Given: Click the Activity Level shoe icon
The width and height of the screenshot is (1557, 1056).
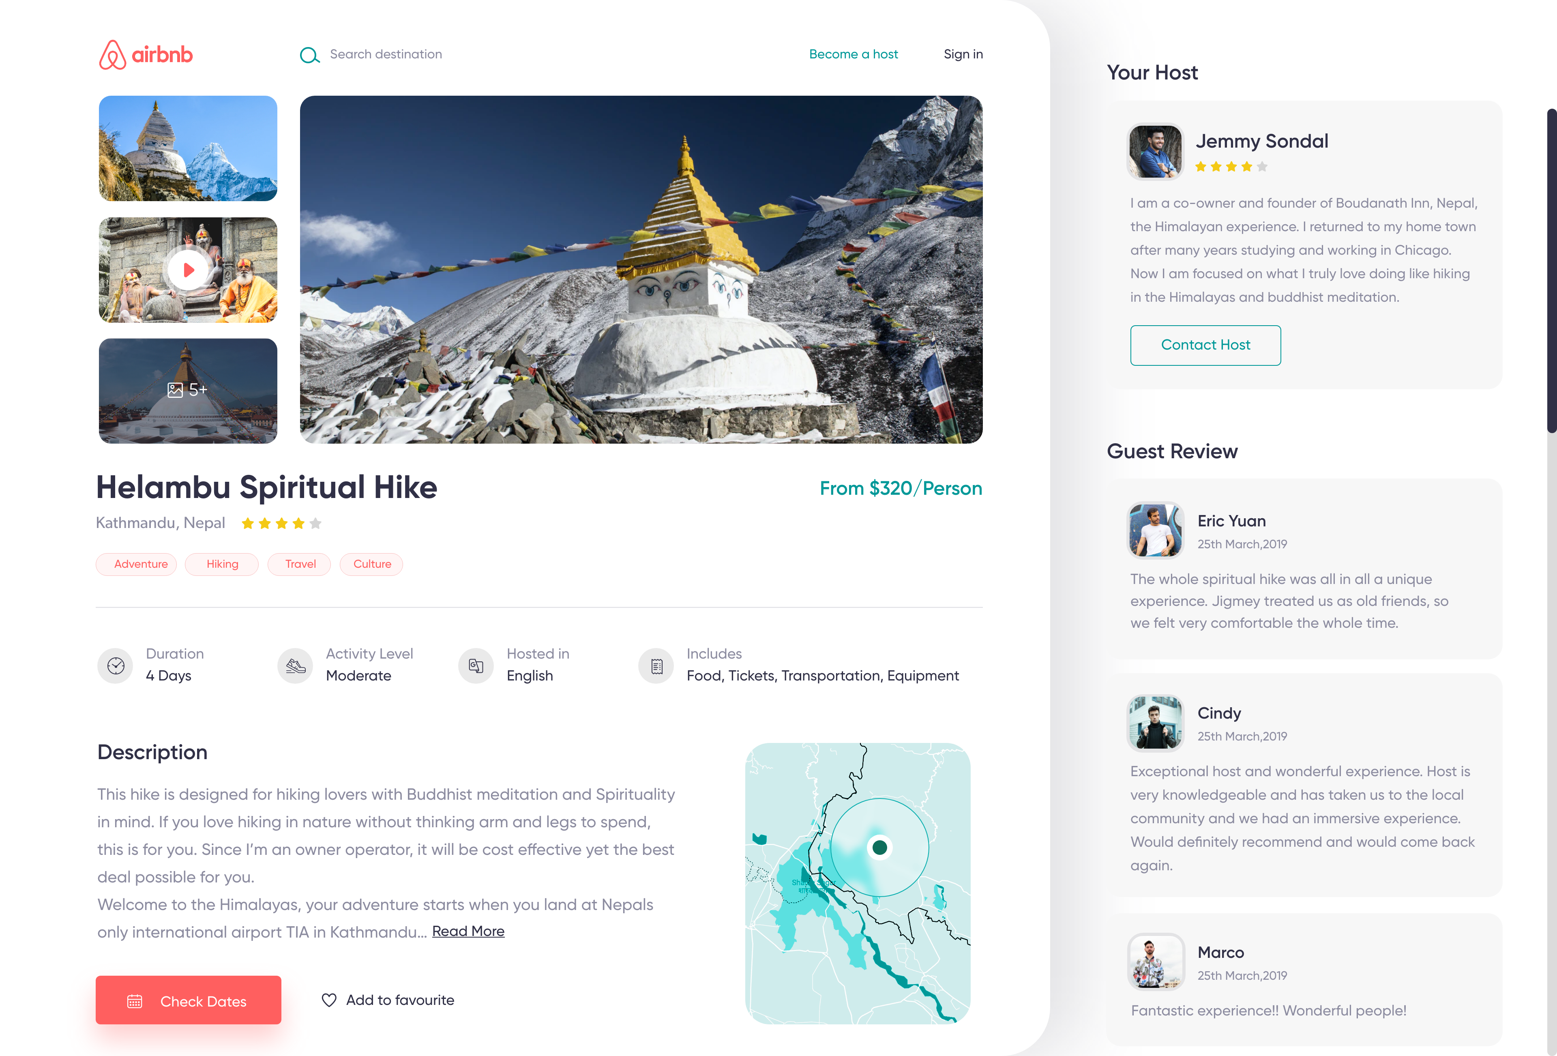Looking at the screenshot, I should pos(296,665).
